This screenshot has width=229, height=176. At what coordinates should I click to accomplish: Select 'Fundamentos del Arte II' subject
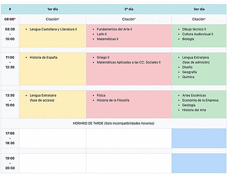click(114, 29)
